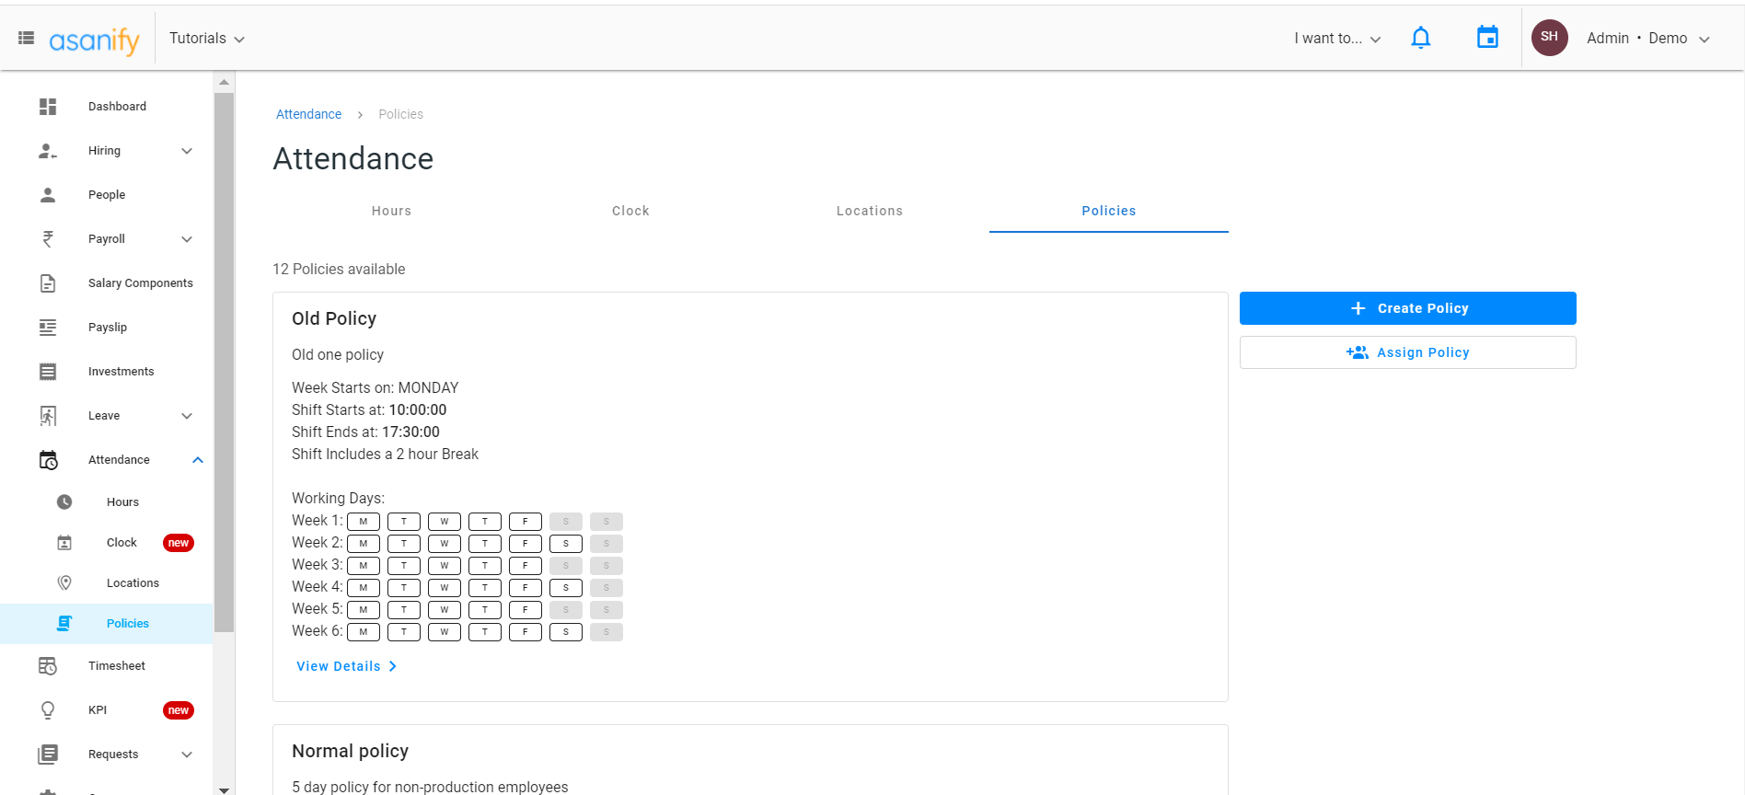Image resolution: width=1745 pixels, height=795 pixels.
Task: Toggle Week 6 Friday working day box
Action: [526, 632]
